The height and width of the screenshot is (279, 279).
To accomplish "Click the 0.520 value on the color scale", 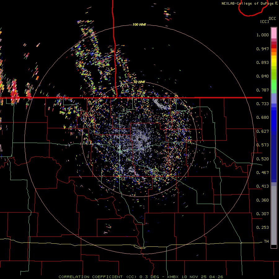I will point(263,159).
